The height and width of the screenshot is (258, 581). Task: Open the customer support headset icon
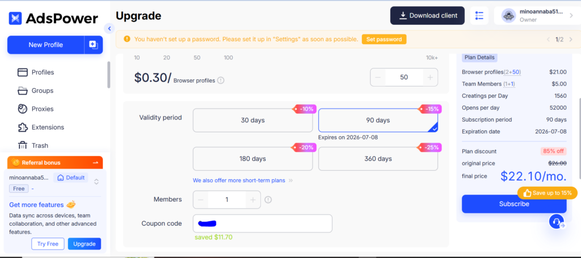tap(557, 222)
